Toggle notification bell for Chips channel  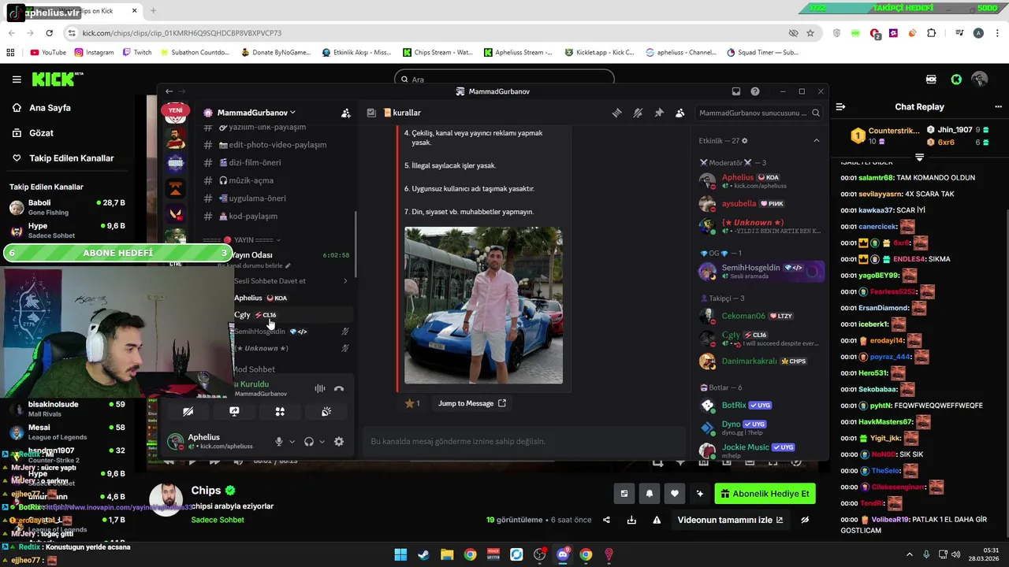tap(650, 494)
